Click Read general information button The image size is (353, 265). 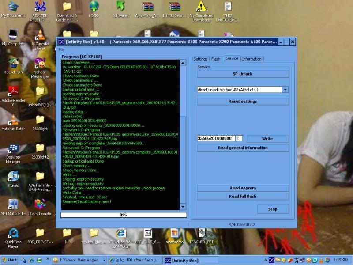coord(243,148)
